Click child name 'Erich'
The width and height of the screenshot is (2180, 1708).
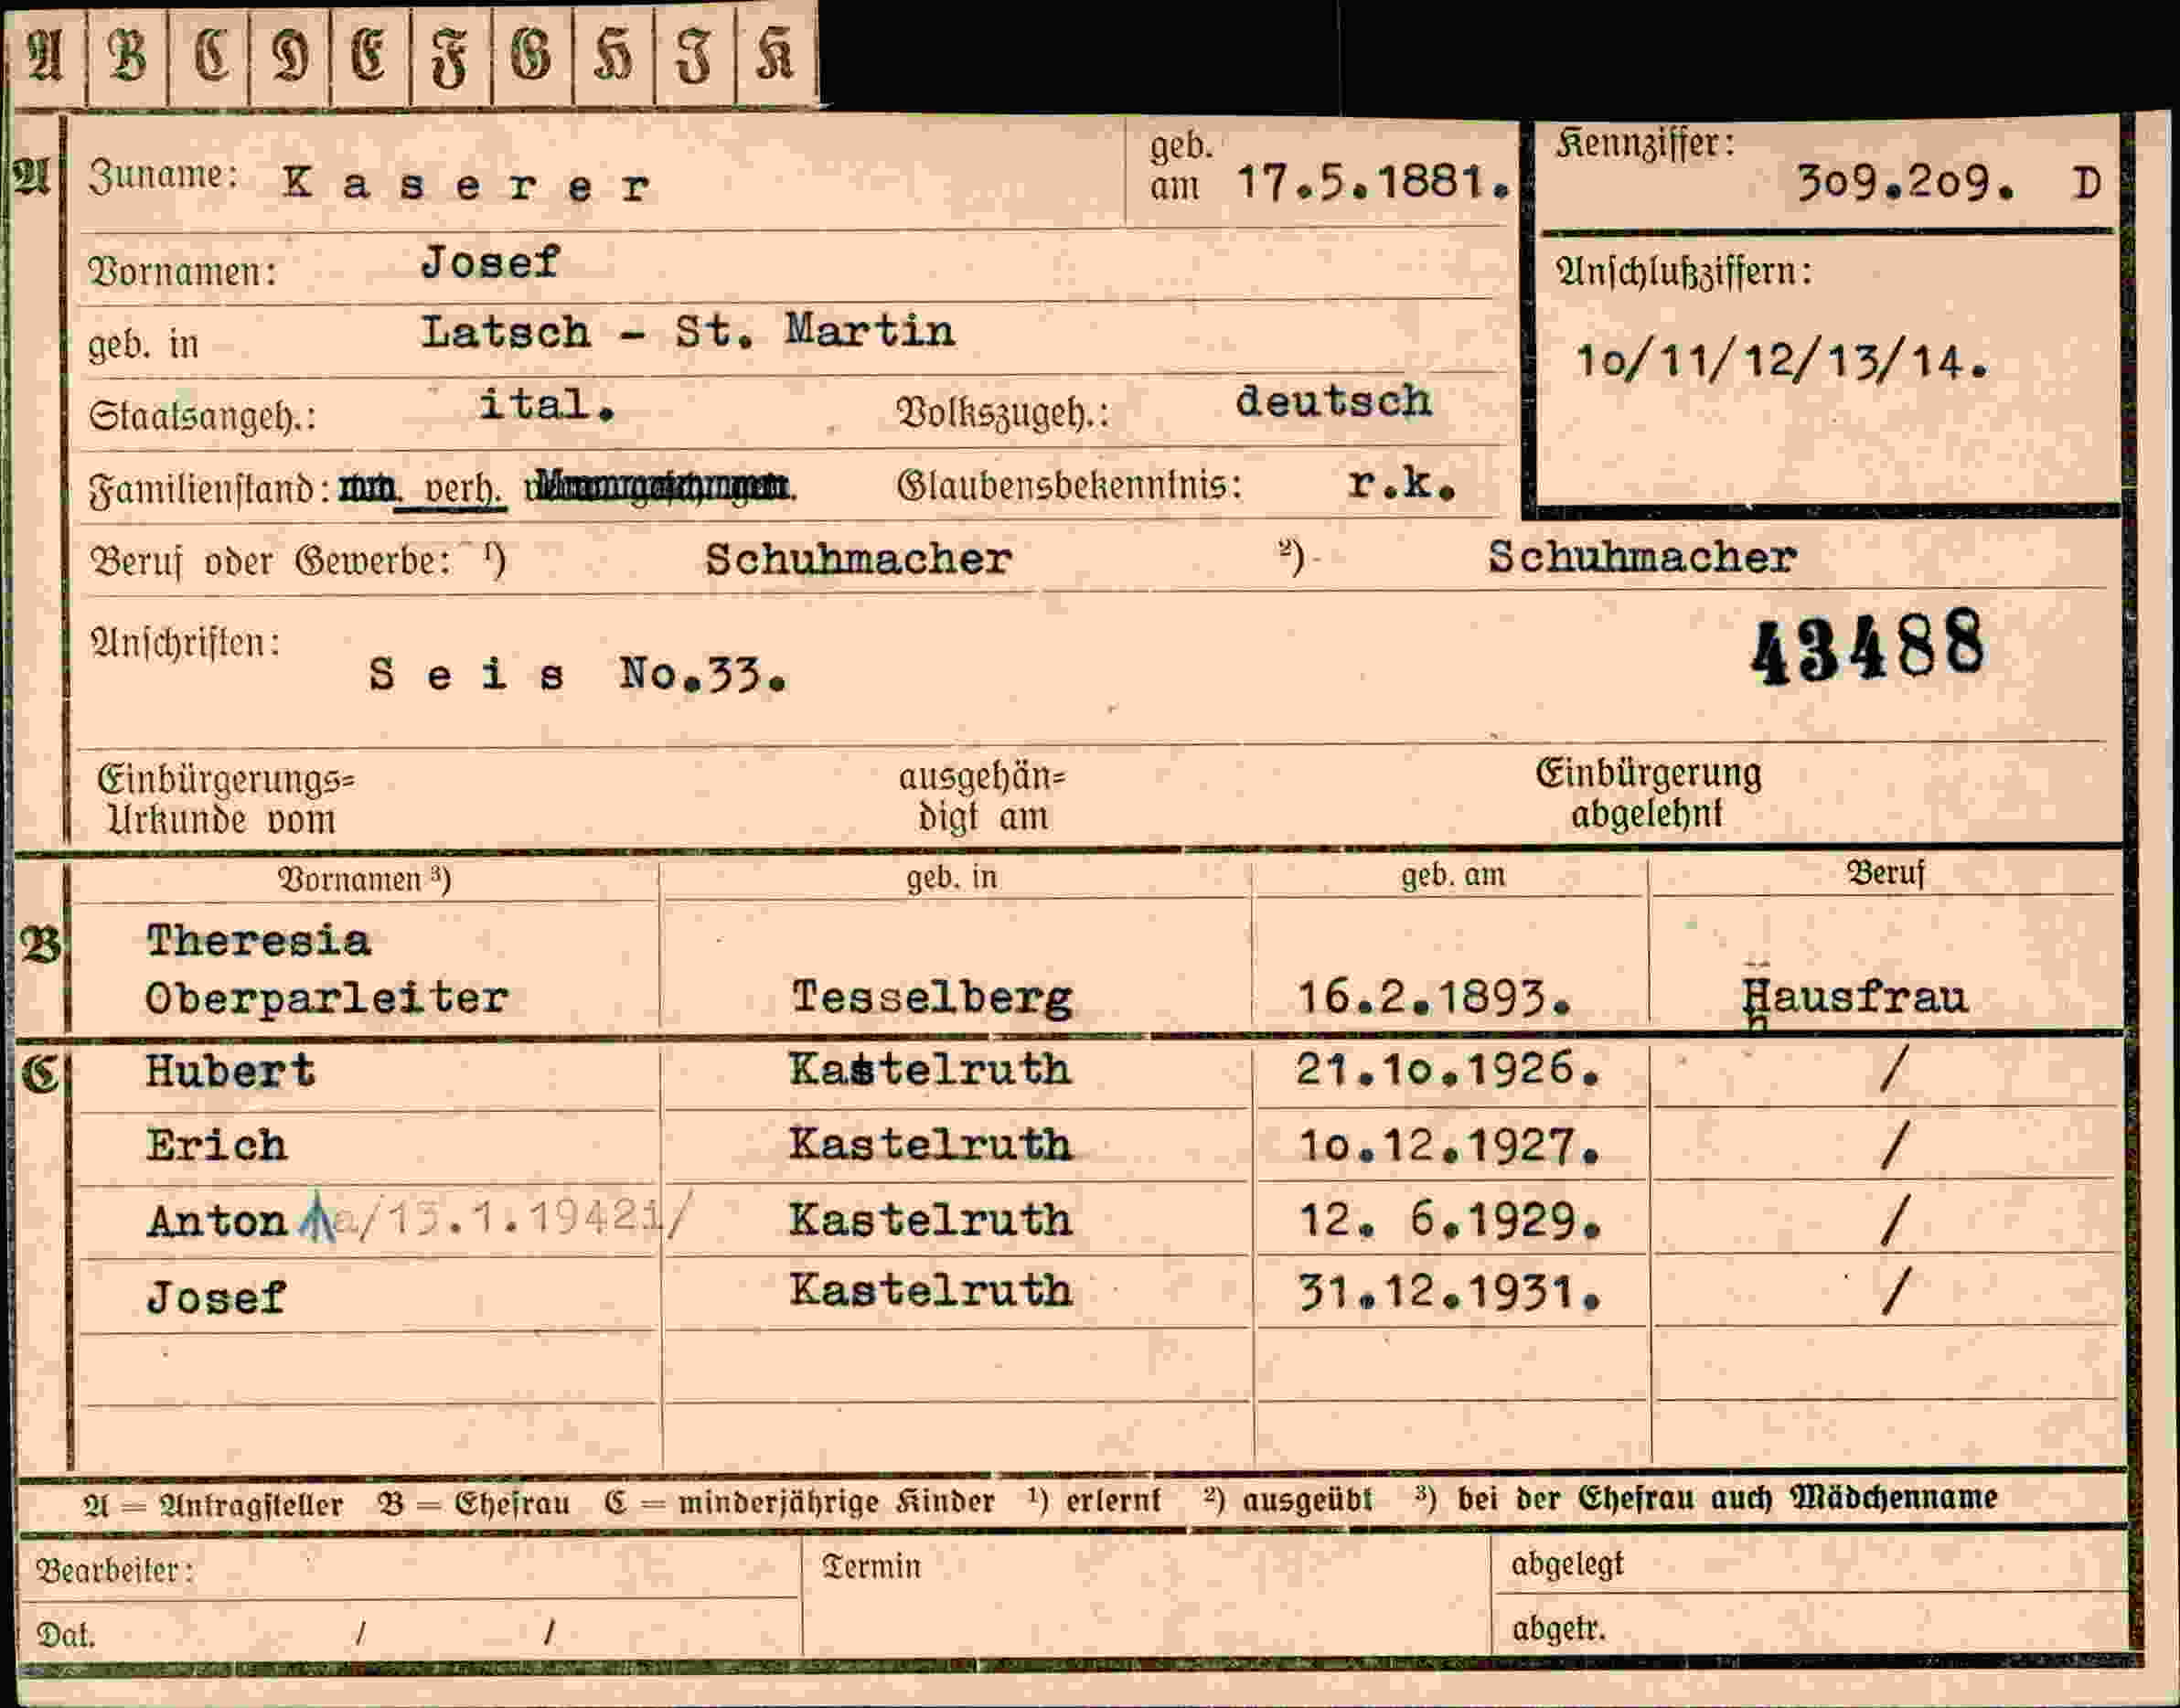tap(216, 1145)
